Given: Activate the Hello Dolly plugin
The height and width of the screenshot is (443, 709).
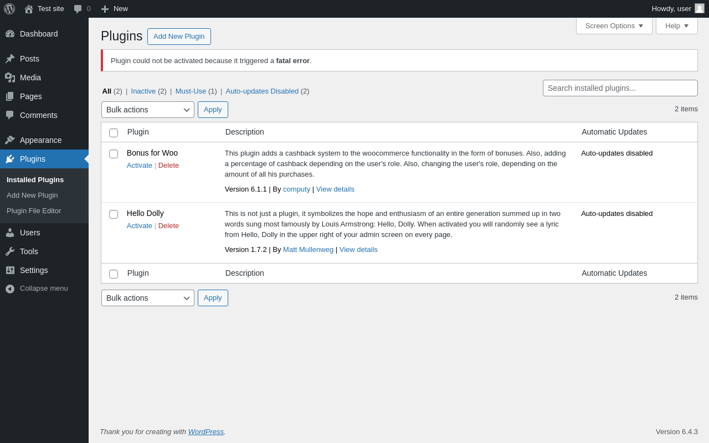Looking at the screenshot, I should 140,226.
